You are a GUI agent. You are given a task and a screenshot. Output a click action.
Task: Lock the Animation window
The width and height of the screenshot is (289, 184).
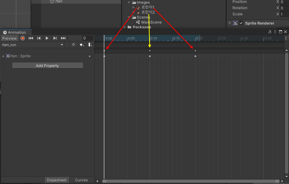(270, 32)
